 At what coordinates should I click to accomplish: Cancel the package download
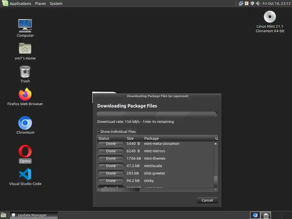[x=207, y=200]
